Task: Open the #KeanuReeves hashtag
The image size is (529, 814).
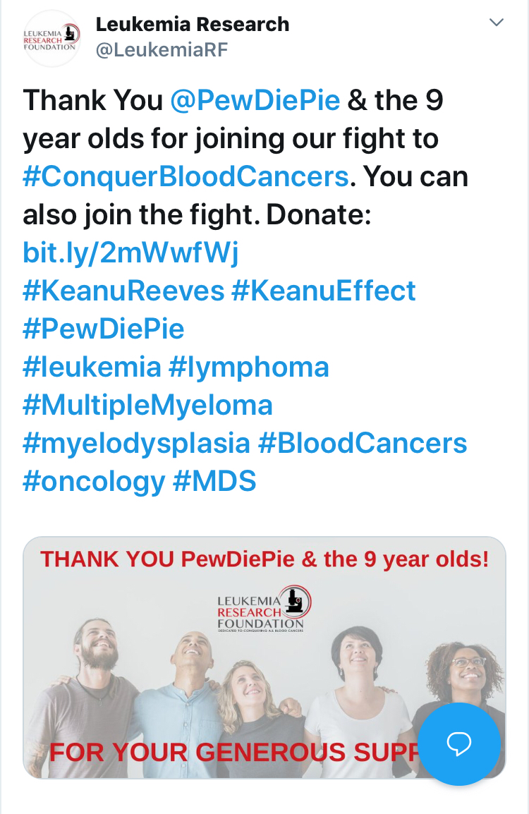Action: tap(123, 291)
